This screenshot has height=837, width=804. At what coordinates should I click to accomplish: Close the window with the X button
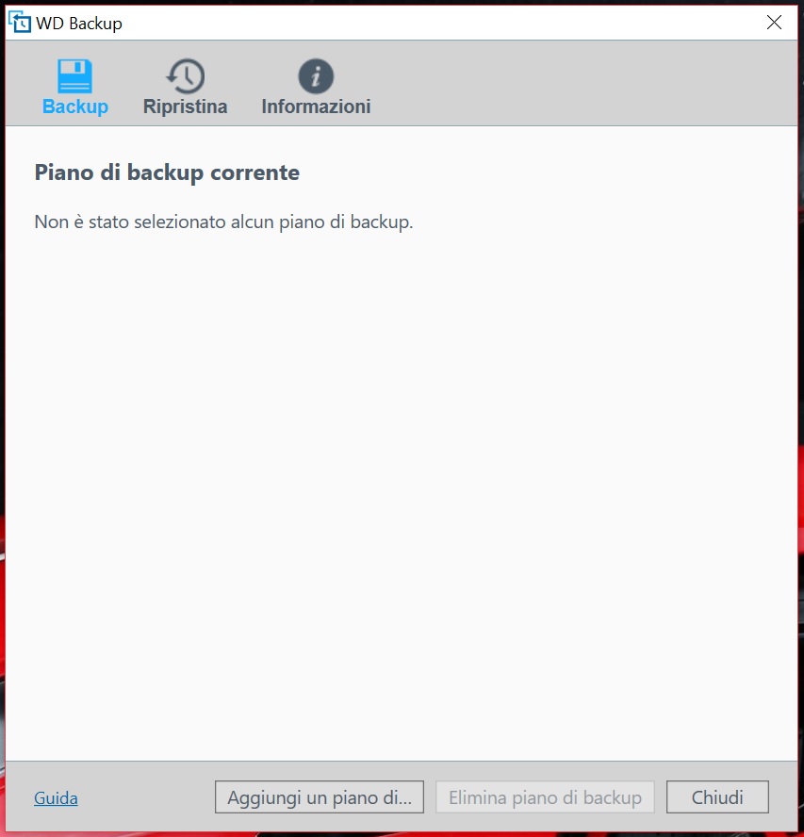774,23
